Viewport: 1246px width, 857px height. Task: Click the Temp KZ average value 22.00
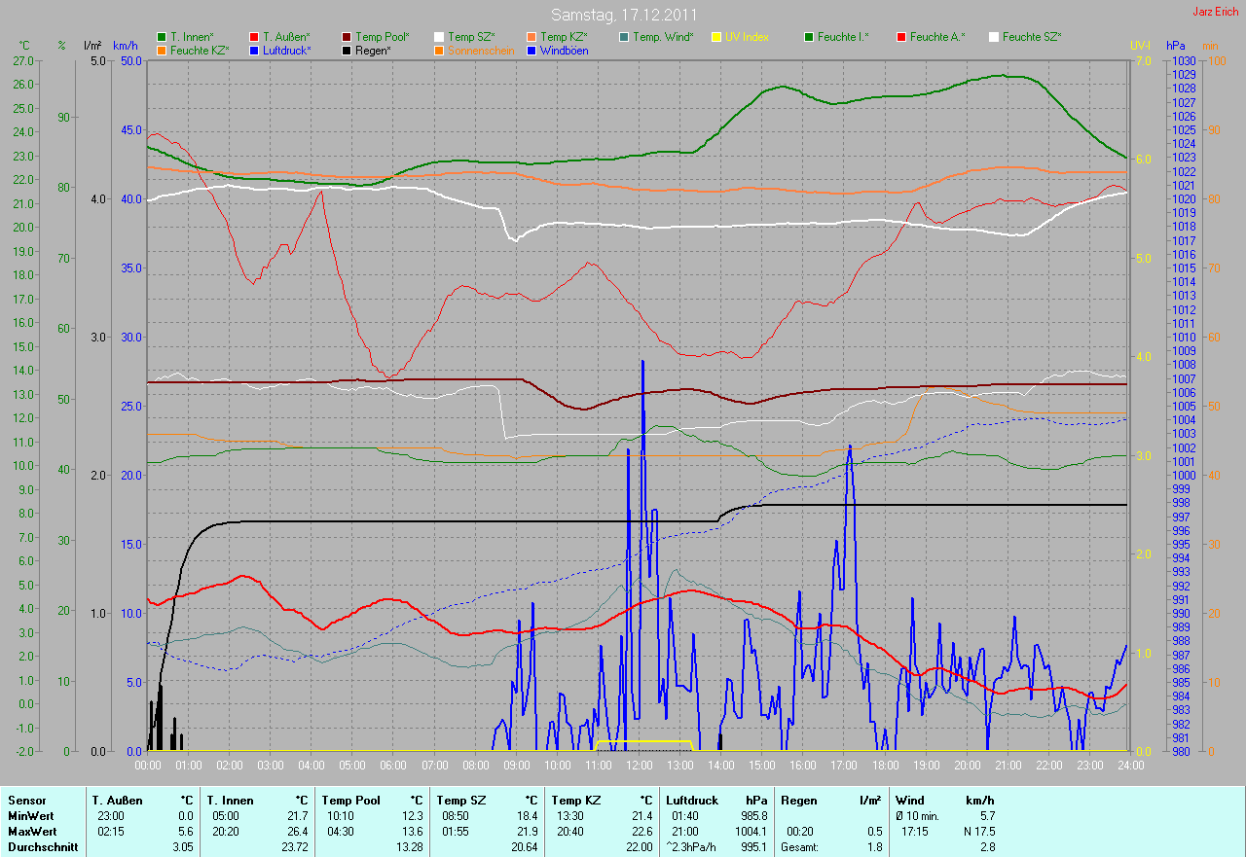(x=638, y=847)
